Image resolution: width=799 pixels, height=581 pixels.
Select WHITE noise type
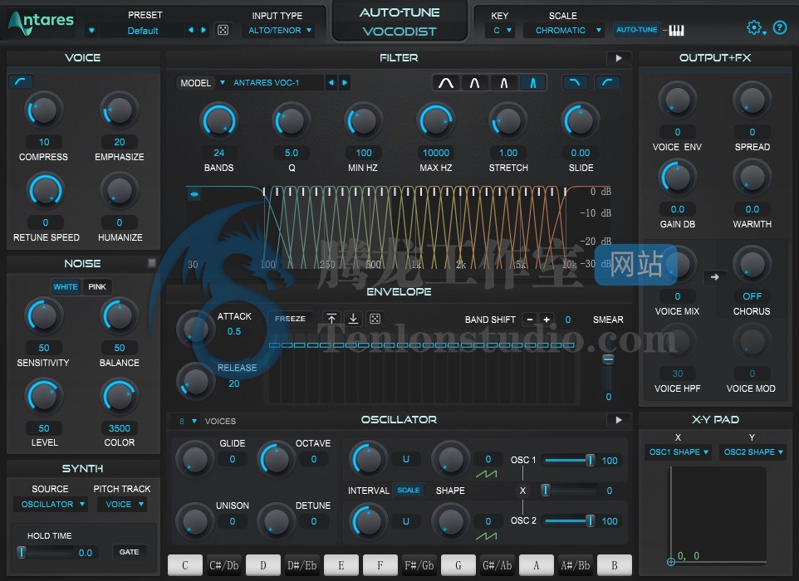[66, 286]
